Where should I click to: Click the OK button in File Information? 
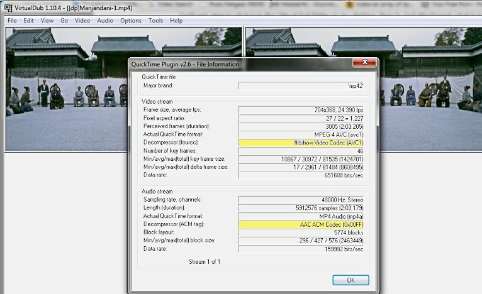350,280
